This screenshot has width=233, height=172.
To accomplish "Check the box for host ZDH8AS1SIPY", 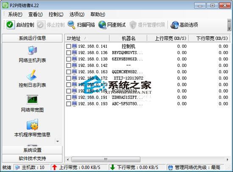I will 69,98.
